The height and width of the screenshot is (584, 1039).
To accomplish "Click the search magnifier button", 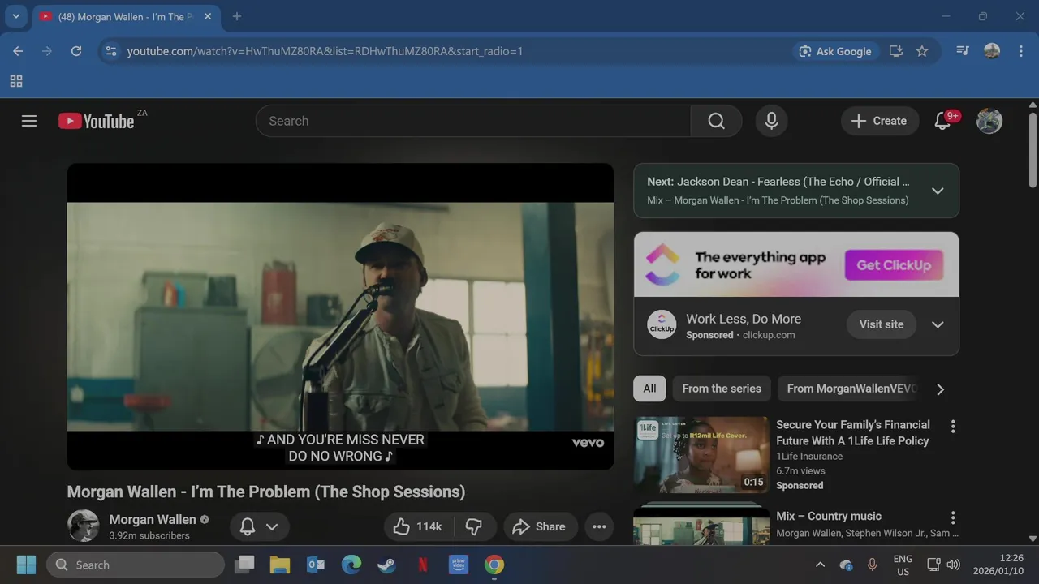I will 716,121.
